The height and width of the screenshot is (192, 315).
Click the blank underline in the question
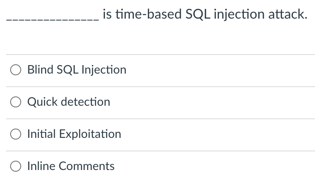tap(52, 19)
